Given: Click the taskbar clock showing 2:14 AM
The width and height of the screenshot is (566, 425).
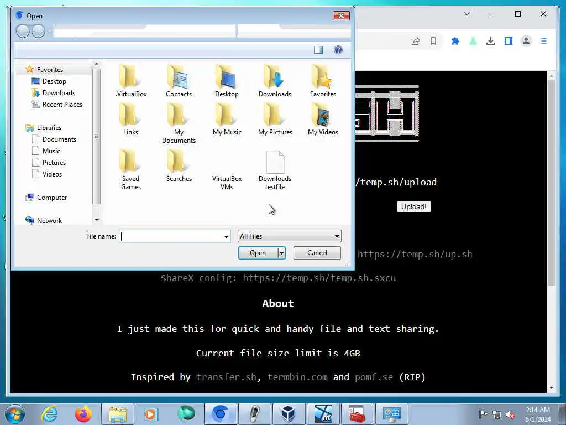Looking at the screenshot, I should tap(538, 414).
